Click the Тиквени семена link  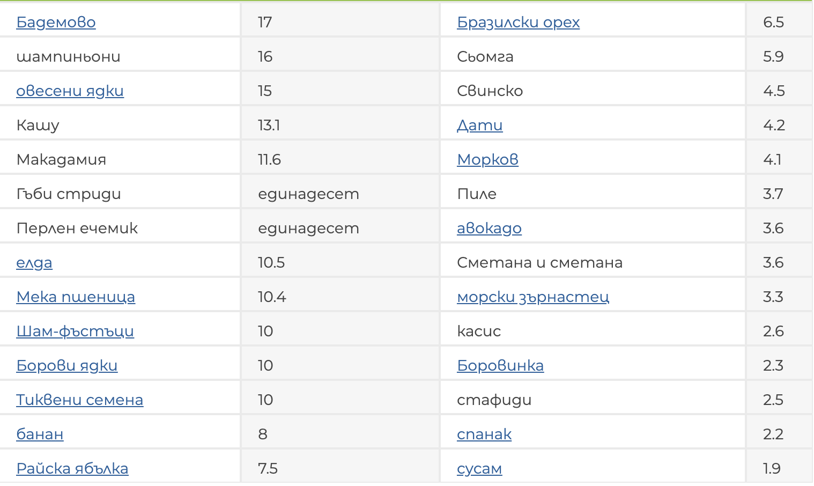pos(80,400)
